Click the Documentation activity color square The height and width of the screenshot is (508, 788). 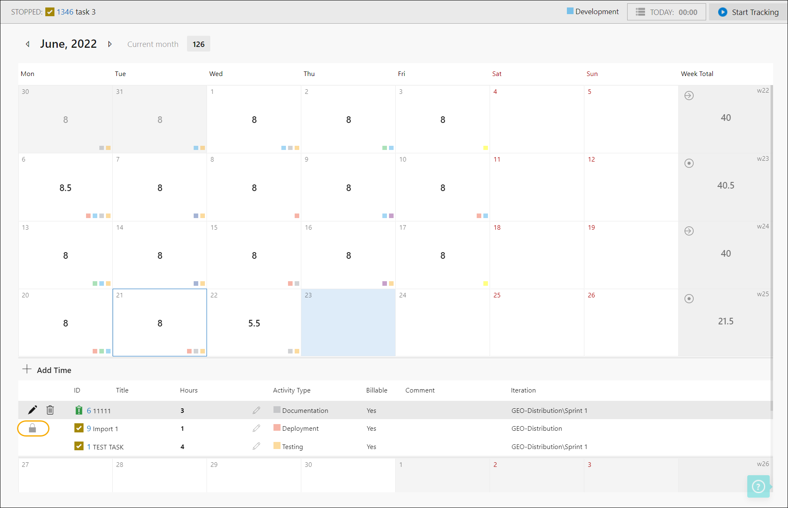click(x=277, y=410)
